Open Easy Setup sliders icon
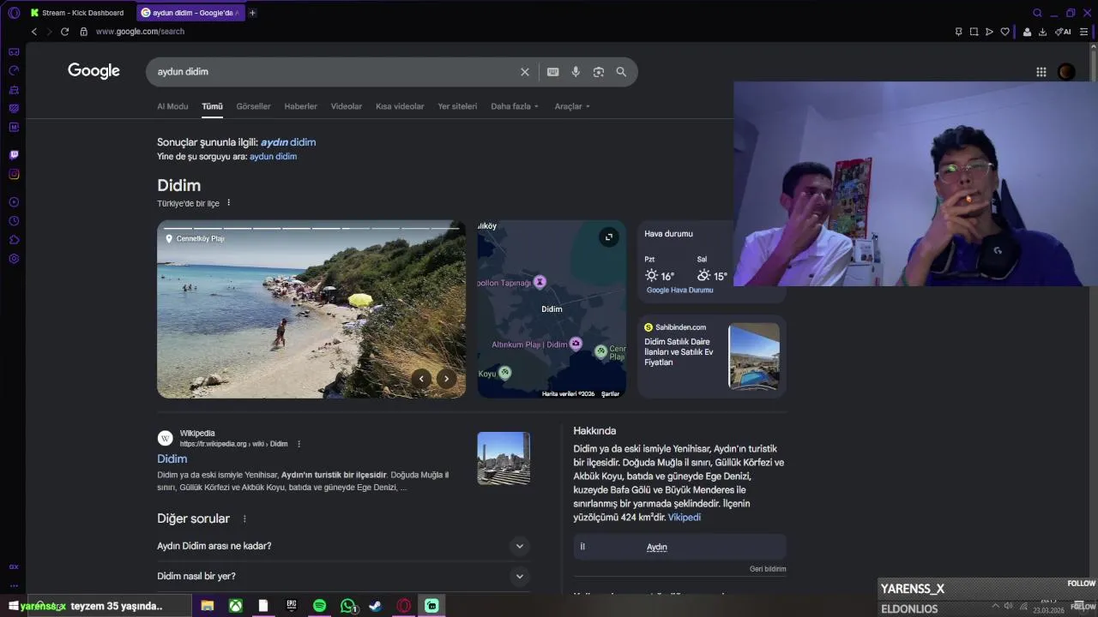This screenshot has height=617, width=1098. click(1083, 32)
